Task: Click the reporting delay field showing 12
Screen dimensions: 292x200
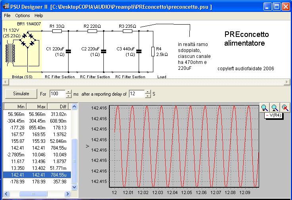Action: (137, 94)
